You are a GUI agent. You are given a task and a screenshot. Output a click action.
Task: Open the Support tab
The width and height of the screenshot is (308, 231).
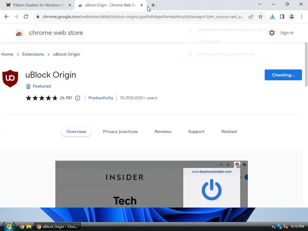[x=196, y=132]
